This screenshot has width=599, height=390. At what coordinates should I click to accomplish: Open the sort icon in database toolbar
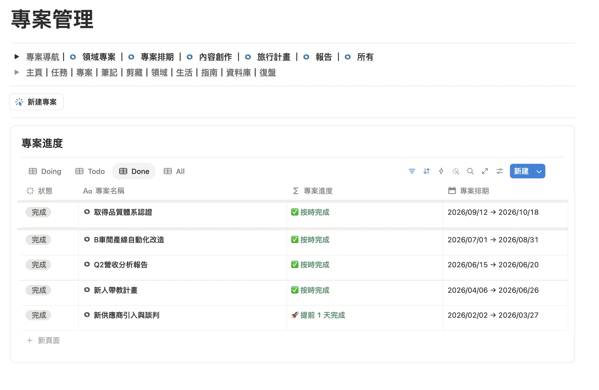coord(426,171)
